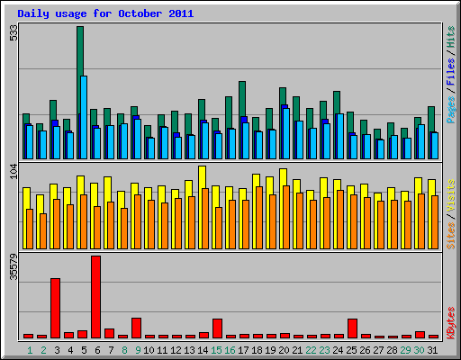Click the green Hits bar for day 17

coord(242,99)
